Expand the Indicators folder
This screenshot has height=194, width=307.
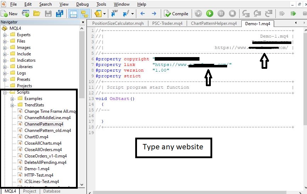[5, 61]
